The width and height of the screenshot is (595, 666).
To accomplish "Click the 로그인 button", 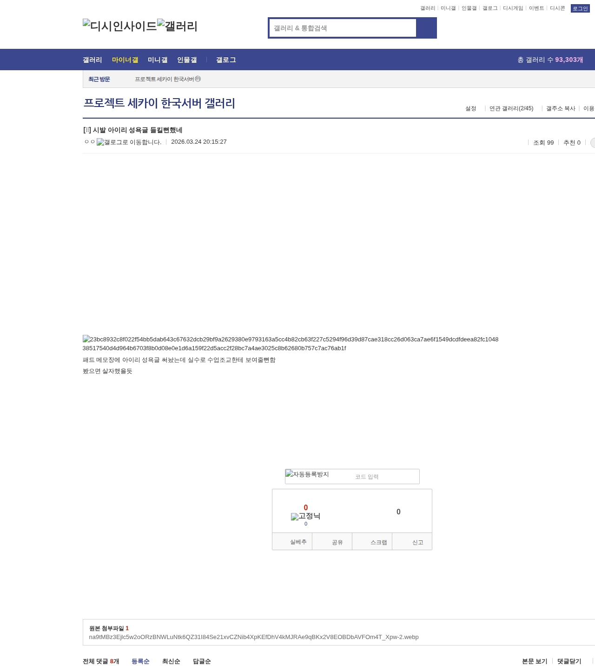I will coord(580,8).
